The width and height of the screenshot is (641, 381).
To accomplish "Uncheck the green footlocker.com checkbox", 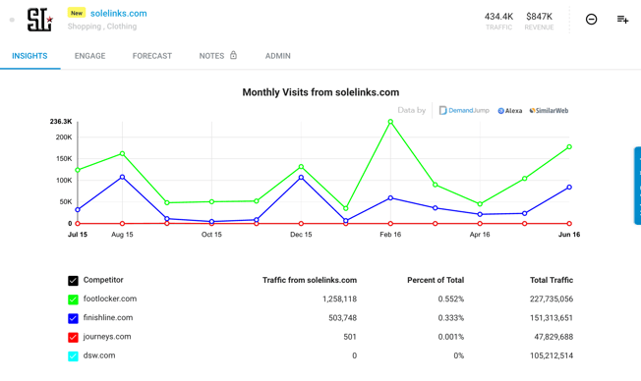I will point(73,299).
